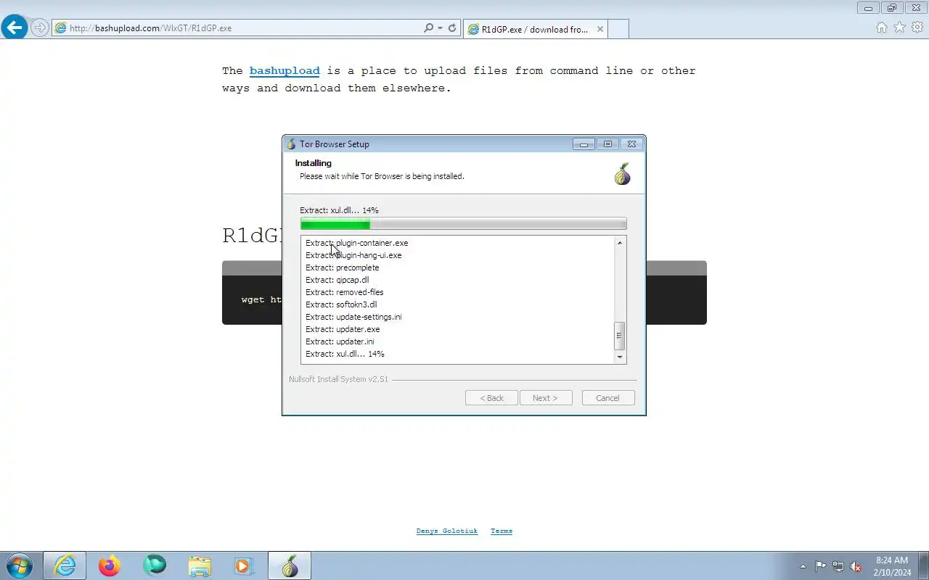
Task: Open Action Center flag icon
Action: (820, 566)
